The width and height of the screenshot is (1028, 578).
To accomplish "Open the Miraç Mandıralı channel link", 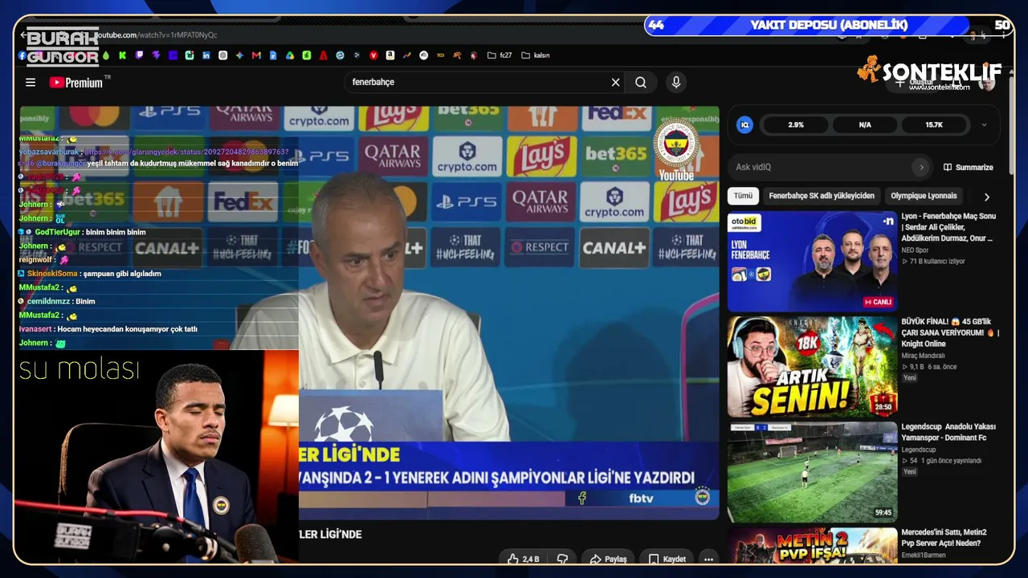I will pos(923,356).
